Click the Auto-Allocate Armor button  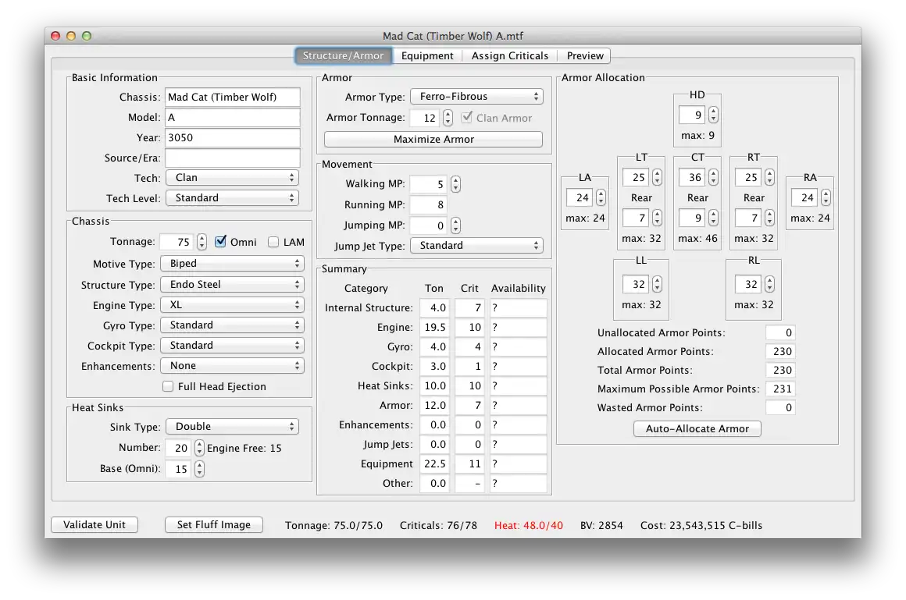(697, 428)
